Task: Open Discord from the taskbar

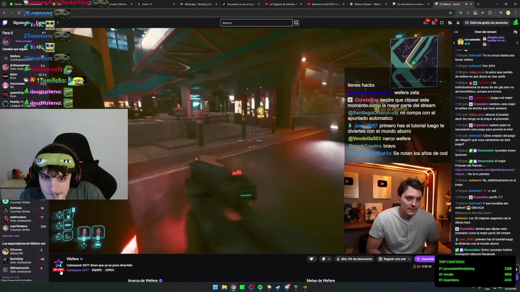Action: tap(287, 287)
